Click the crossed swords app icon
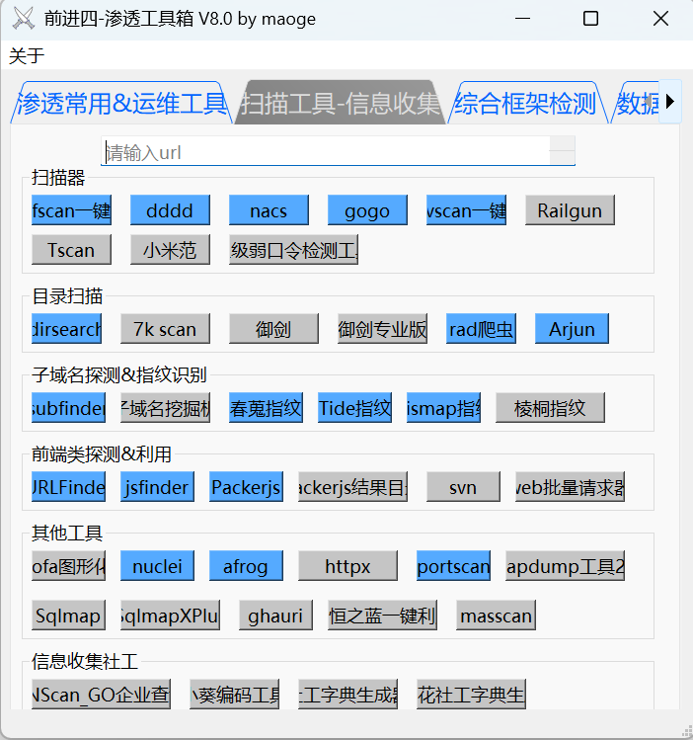Viewport: 693px width, 740px height. (23, 19)
